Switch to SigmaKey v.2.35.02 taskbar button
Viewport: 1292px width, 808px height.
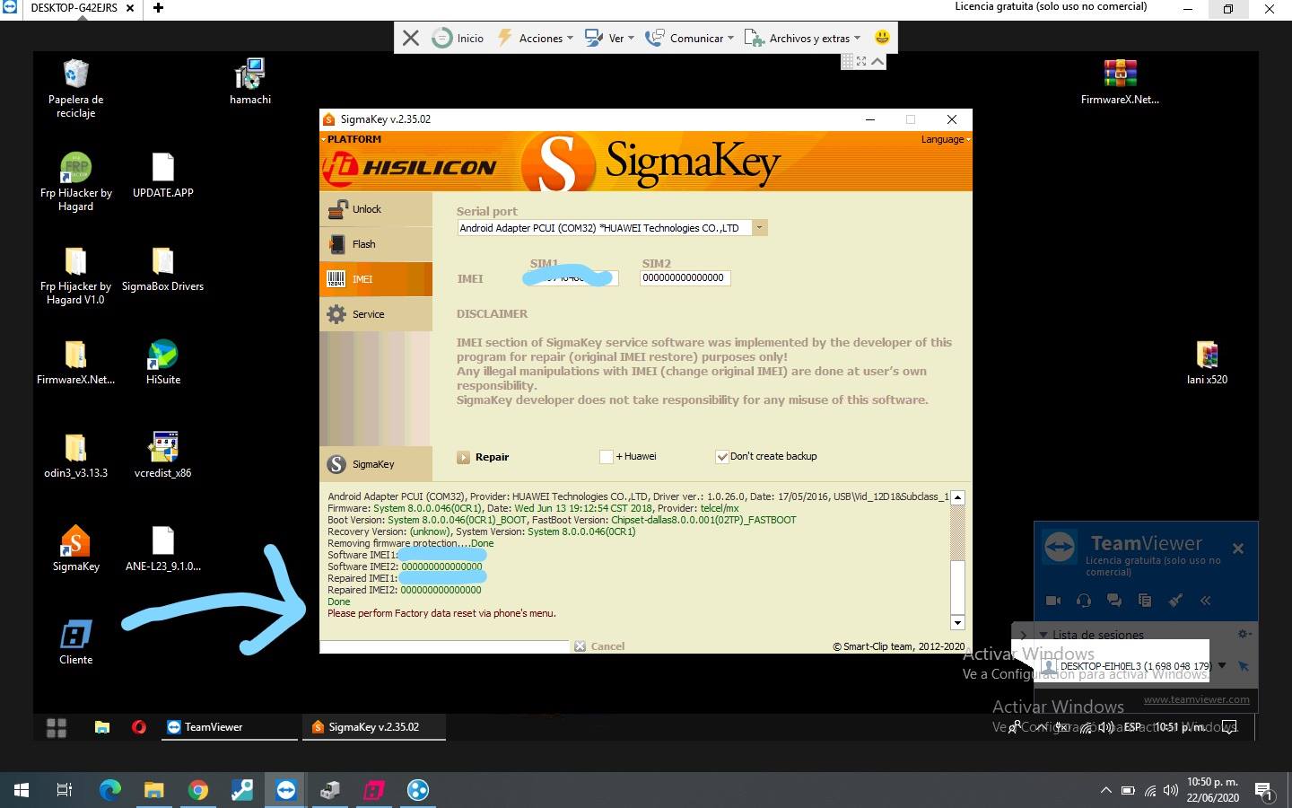tap(373, 727)
